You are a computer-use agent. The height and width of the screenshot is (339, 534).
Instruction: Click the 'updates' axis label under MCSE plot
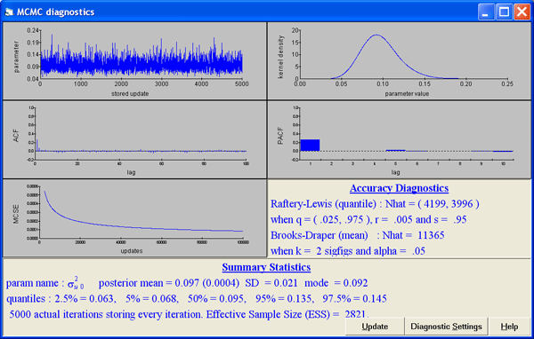pyautogui.click(x=132, y=251)
